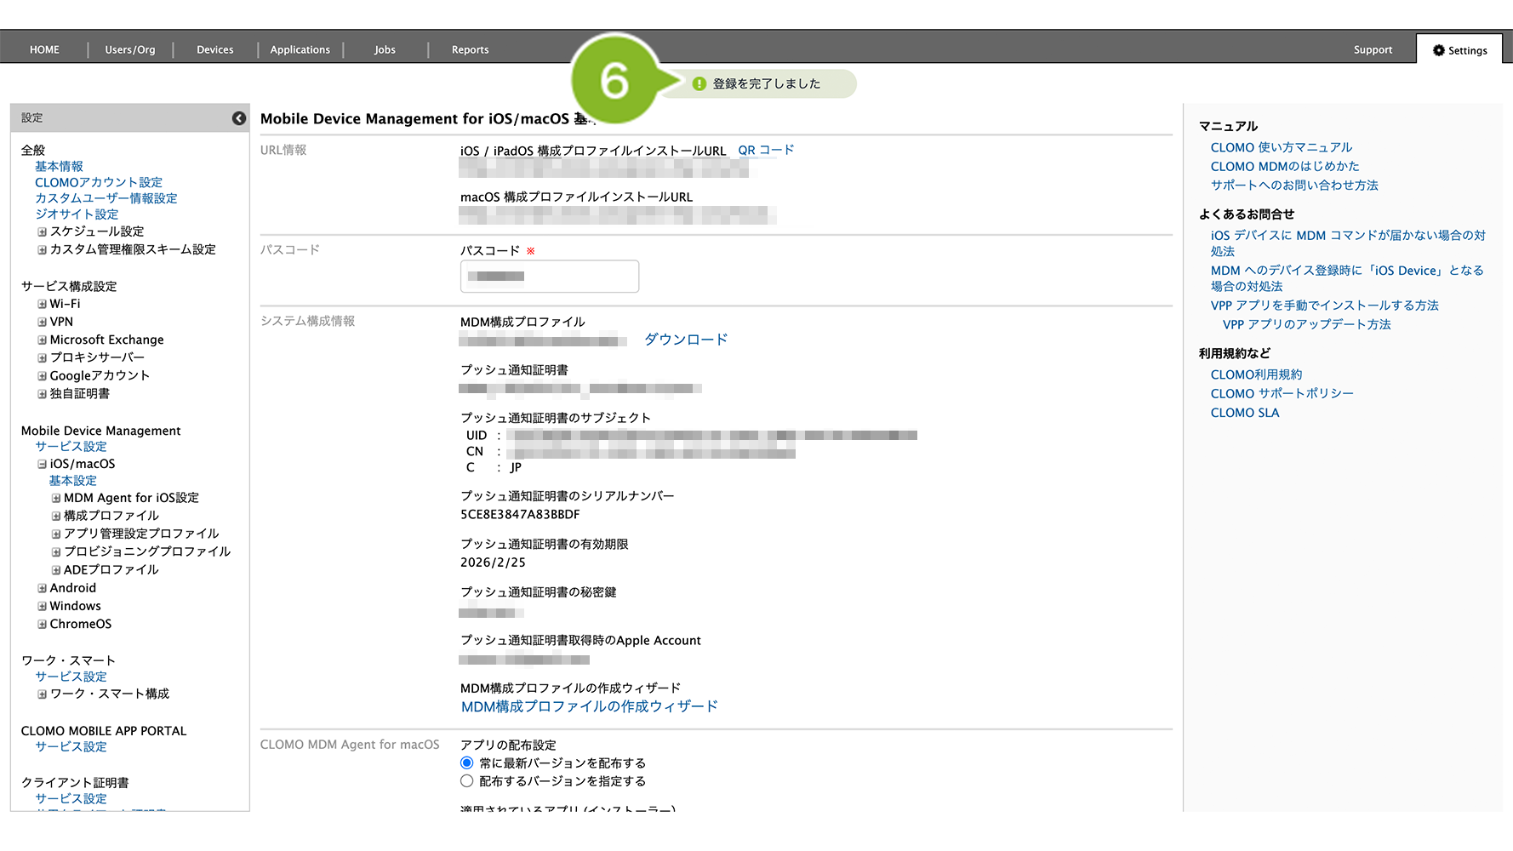1513x851 pixels.
Task: Expand the Android tree node
Action: coord(42,588)
